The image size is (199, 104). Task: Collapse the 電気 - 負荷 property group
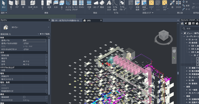47,82
